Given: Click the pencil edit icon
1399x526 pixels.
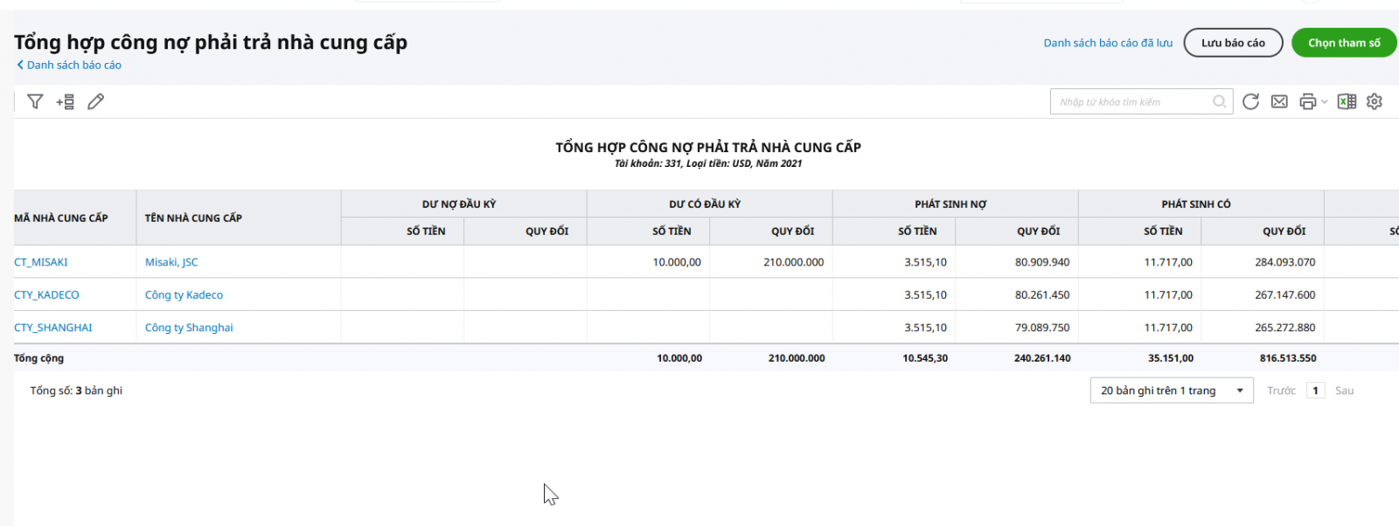Looking at the screenshot, I should 96,102.
